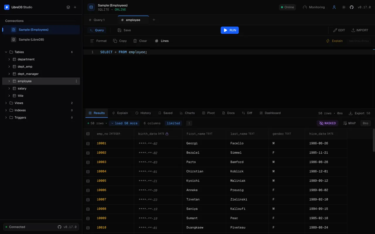Click the Save button
Screen dimensions: 375x234
tap(124, 30)
